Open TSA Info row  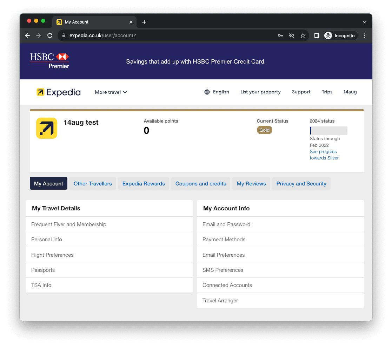tap(109, 285)
